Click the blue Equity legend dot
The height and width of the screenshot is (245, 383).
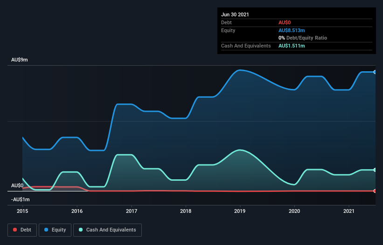pos(46,230)
